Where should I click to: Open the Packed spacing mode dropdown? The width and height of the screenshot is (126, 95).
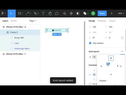(104, 81)
